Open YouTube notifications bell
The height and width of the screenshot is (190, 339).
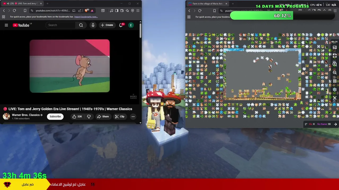click(121, 25)
